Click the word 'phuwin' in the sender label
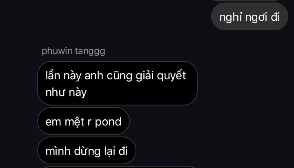Screen dimensions: 294x168 click(57, 51)
